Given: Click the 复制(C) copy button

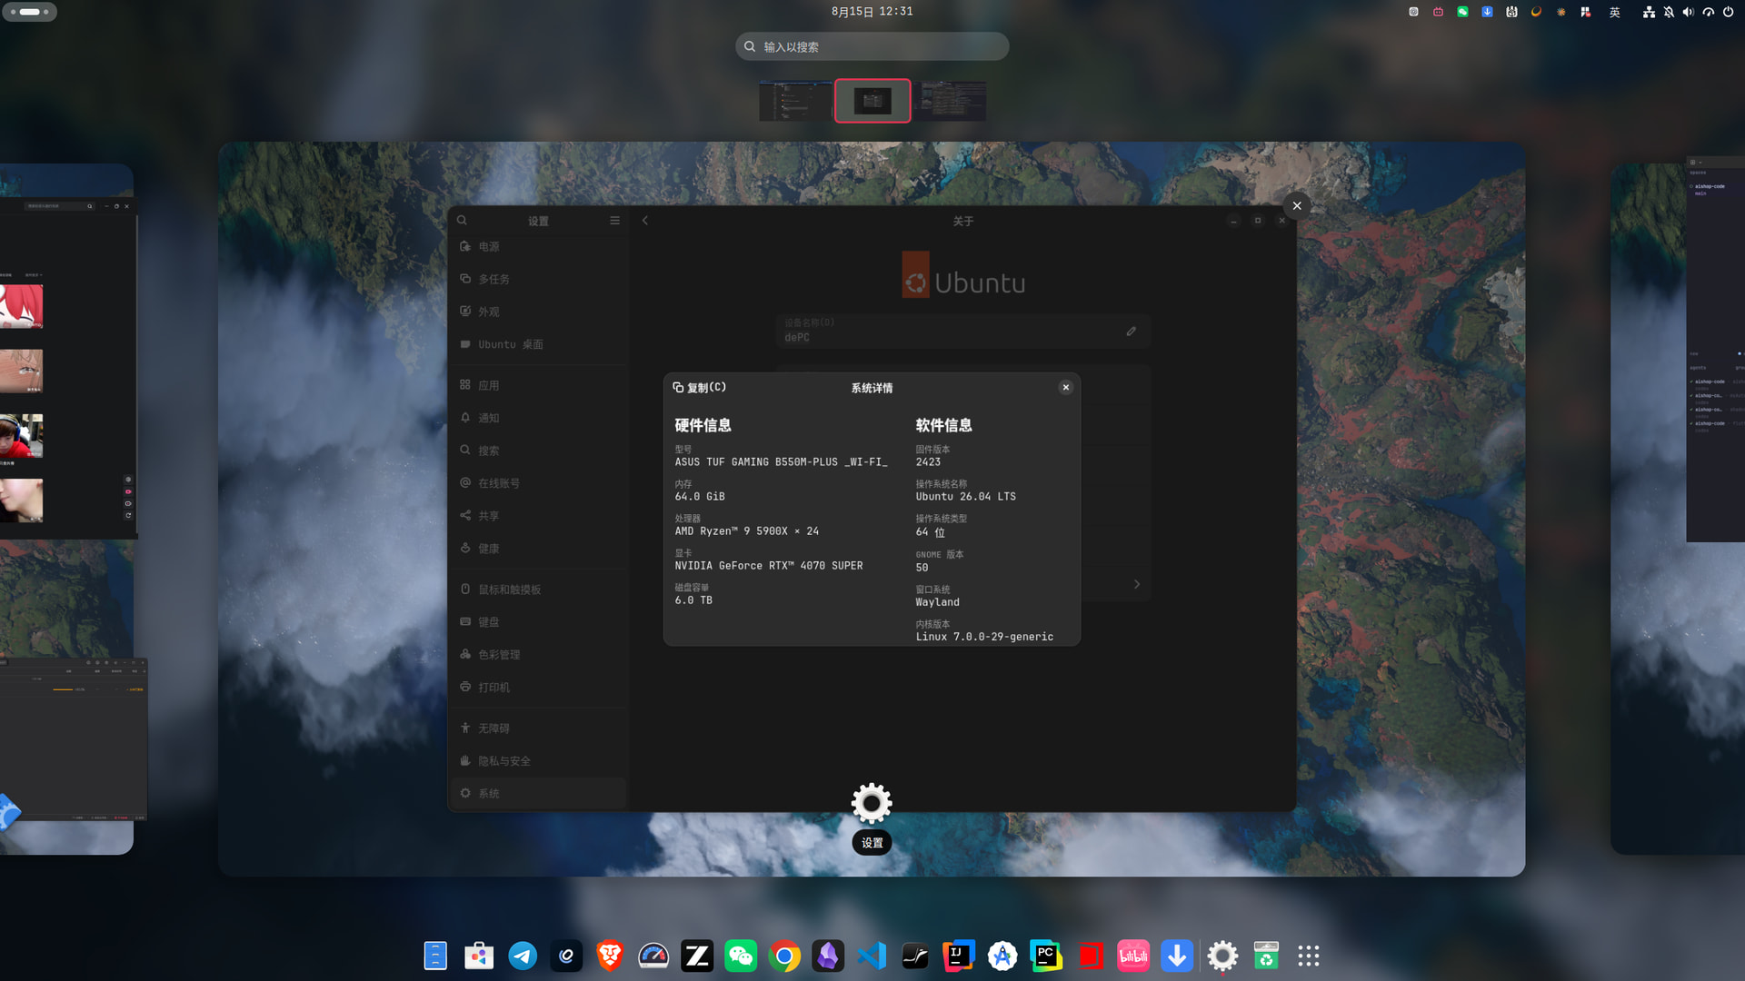Looking at the screenshot, I should [699, 388].
